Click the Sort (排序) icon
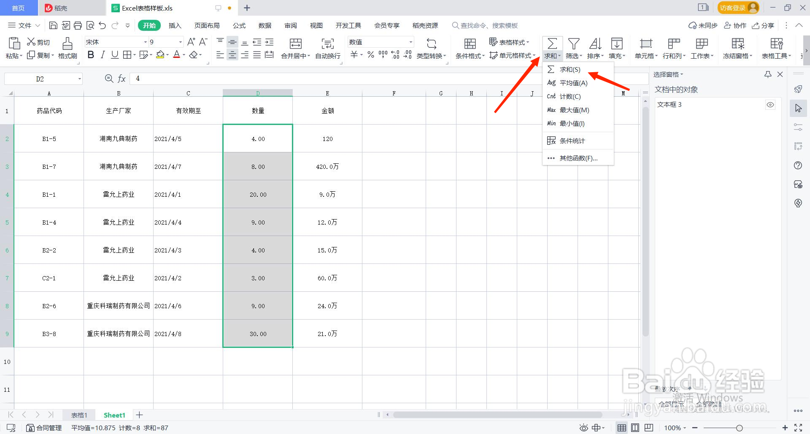 [x=595, y=43]
